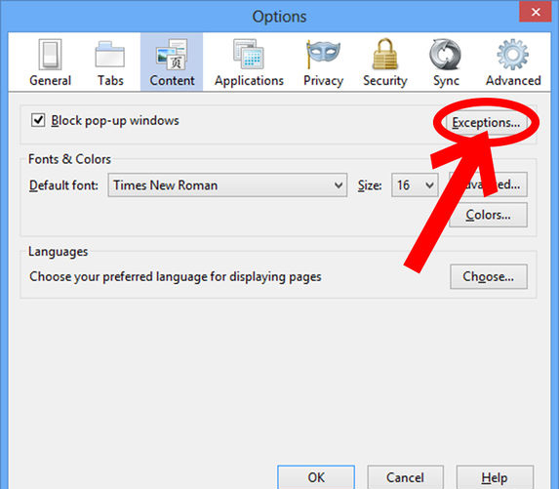The image size is (559, 489).
Task: Click the Times New Roman font field
Action: point(227,185)
